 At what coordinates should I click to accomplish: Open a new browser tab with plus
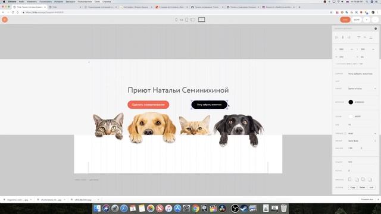pyautogui.click(x=299, y=7)
